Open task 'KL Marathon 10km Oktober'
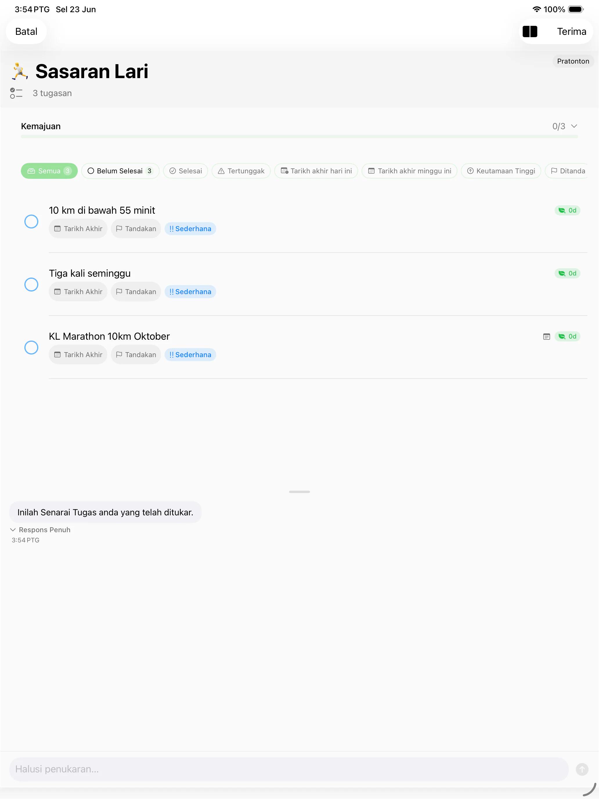 109,336
